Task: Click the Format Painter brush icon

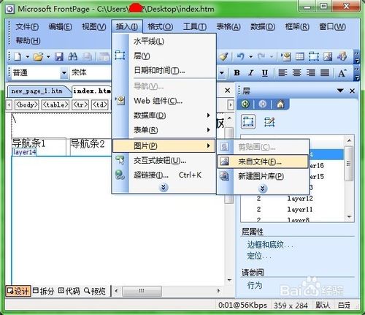Action: [x=223, y=56]
